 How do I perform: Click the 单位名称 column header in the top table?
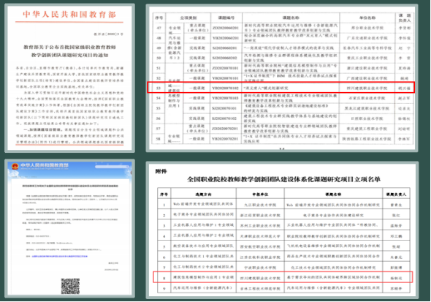coord(367,18)
